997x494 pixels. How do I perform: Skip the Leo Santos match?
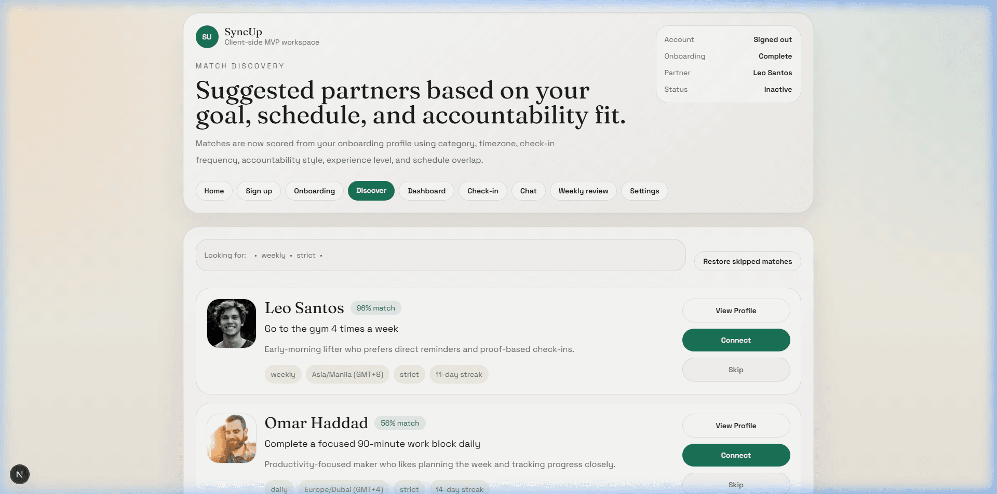(736, 370)
